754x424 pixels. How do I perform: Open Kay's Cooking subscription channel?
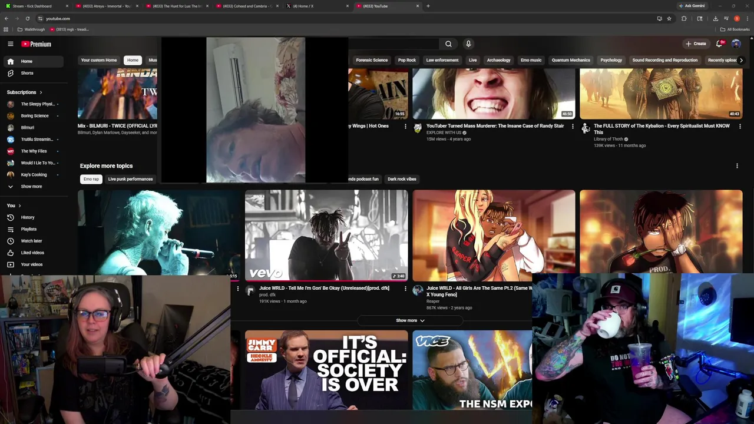point(34,174)
